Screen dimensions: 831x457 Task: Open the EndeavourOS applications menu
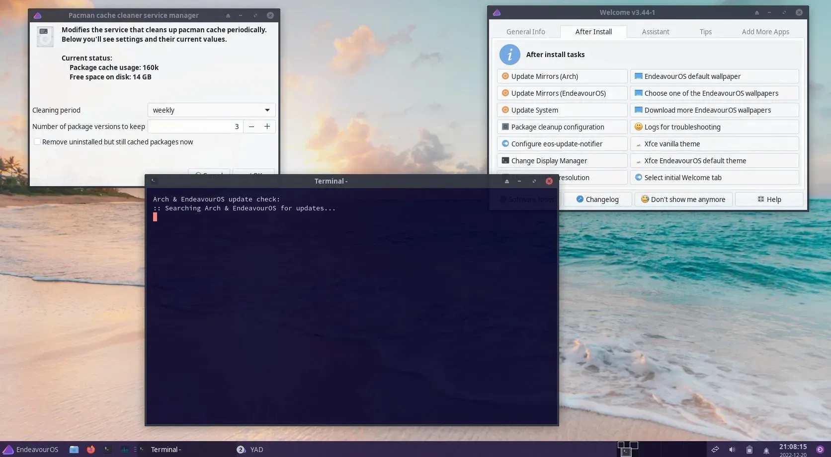click(31, 450)
